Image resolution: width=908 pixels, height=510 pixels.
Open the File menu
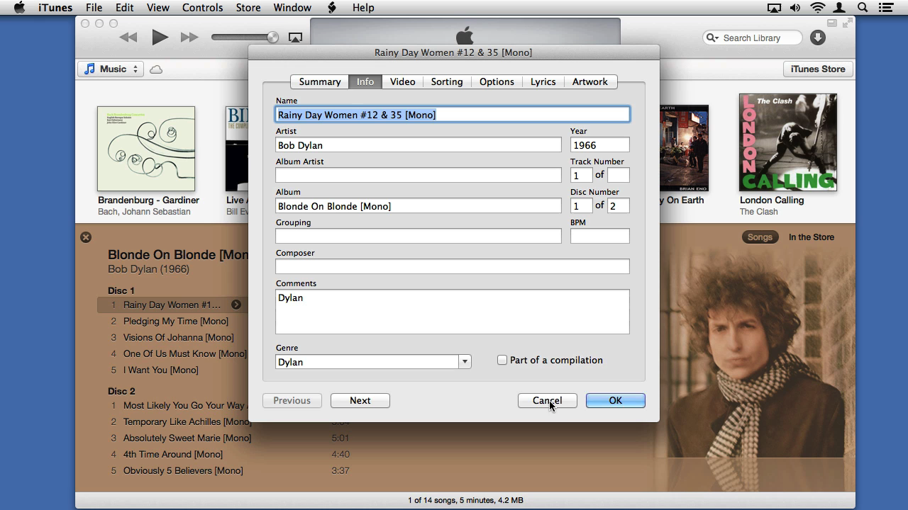click(x=94, y=8)
